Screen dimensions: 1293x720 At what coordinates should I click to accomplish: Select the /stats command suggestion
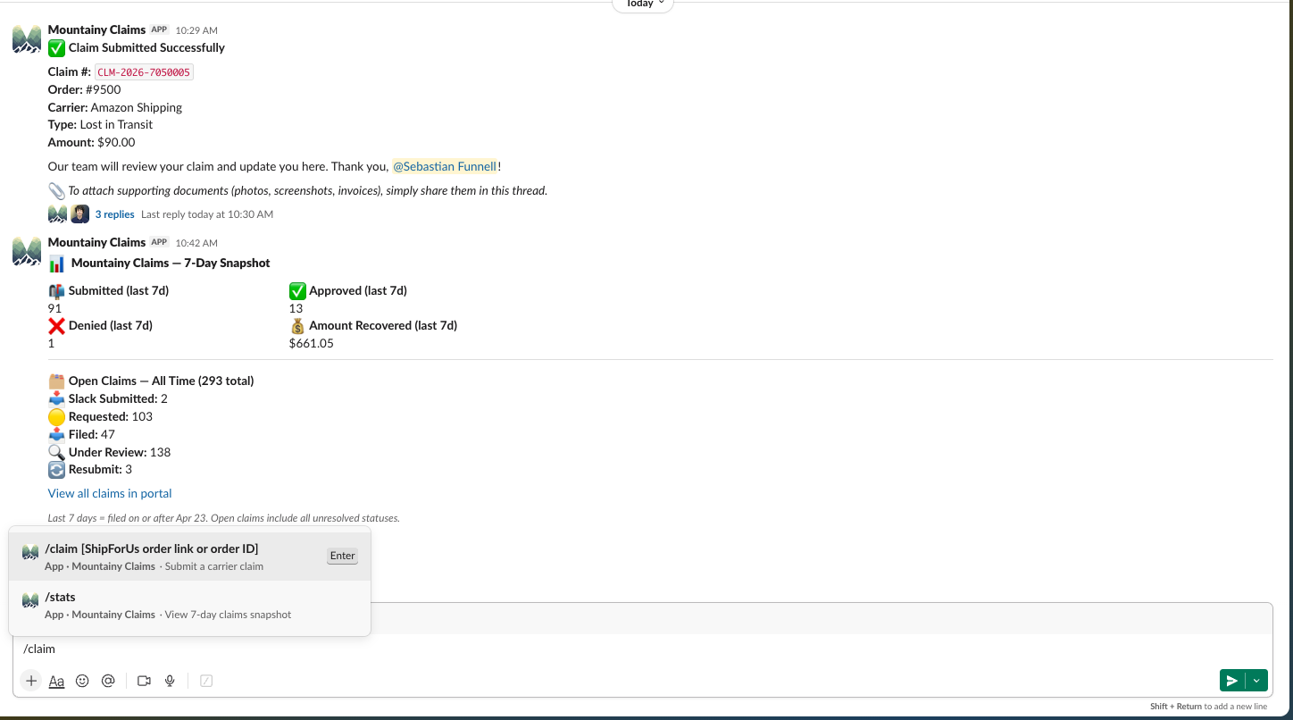190,605
